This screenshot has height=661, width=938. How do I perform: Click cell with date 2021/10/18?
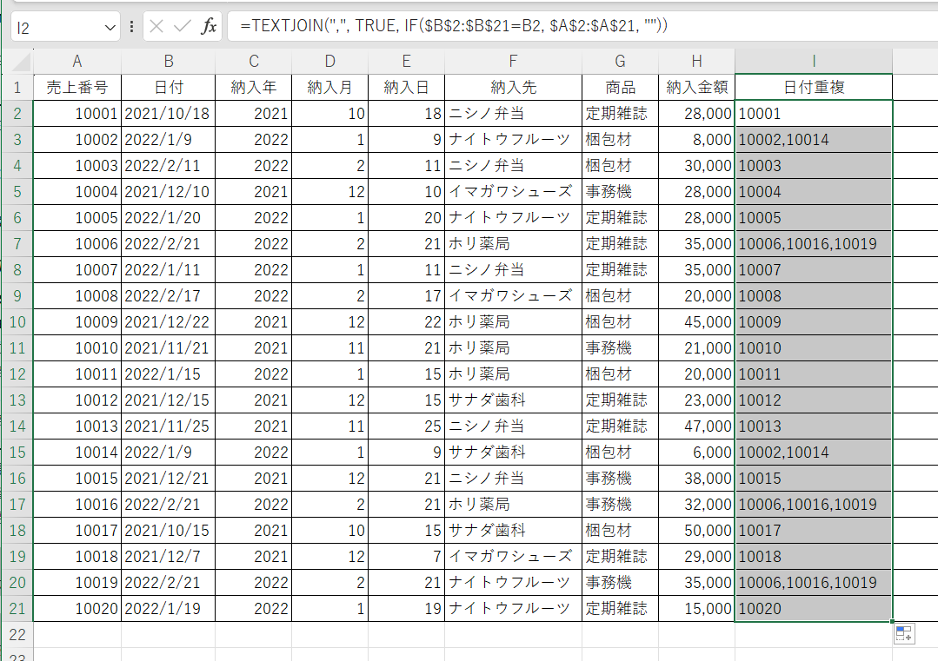pos(168,114)
